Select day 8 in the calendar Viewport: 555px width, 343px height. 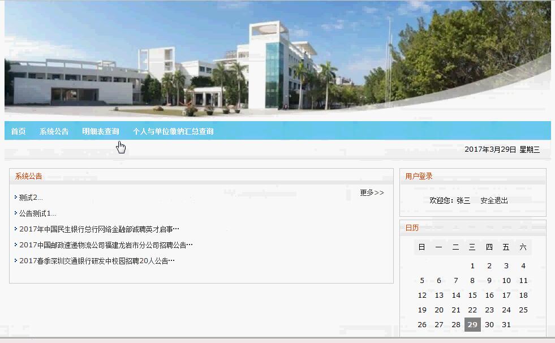[472, 281]
